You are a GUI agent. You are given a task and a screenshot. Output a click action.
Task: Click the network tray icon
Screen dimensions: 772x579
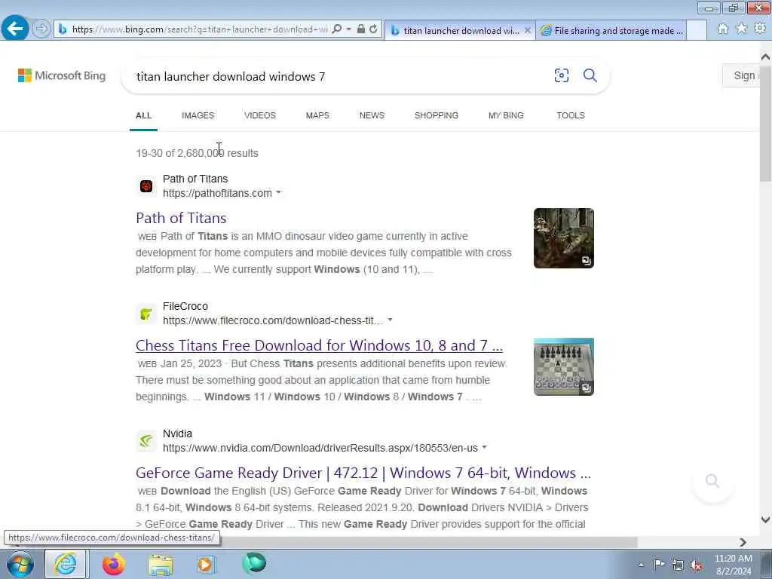pyautogui.click(x=678, y=565)
